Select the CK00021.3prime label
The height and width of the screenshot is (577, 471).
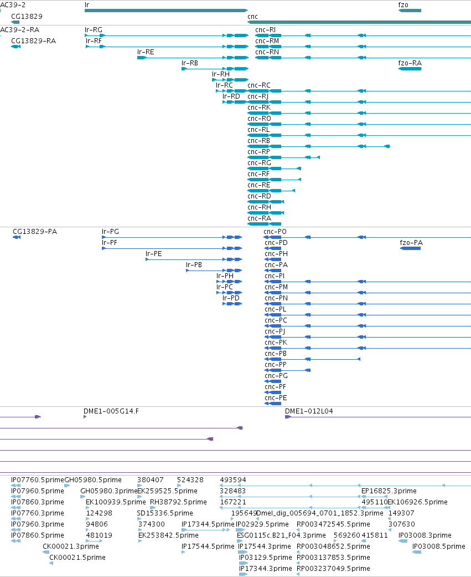[70, 546]
